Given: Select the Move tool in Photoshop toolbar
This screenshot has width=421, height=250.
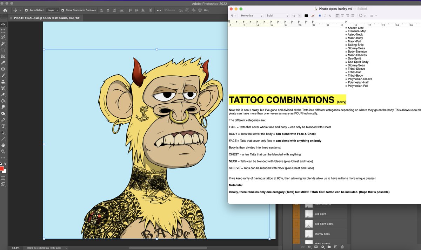Looking at the screenshot, I should (x=4, y=25).
